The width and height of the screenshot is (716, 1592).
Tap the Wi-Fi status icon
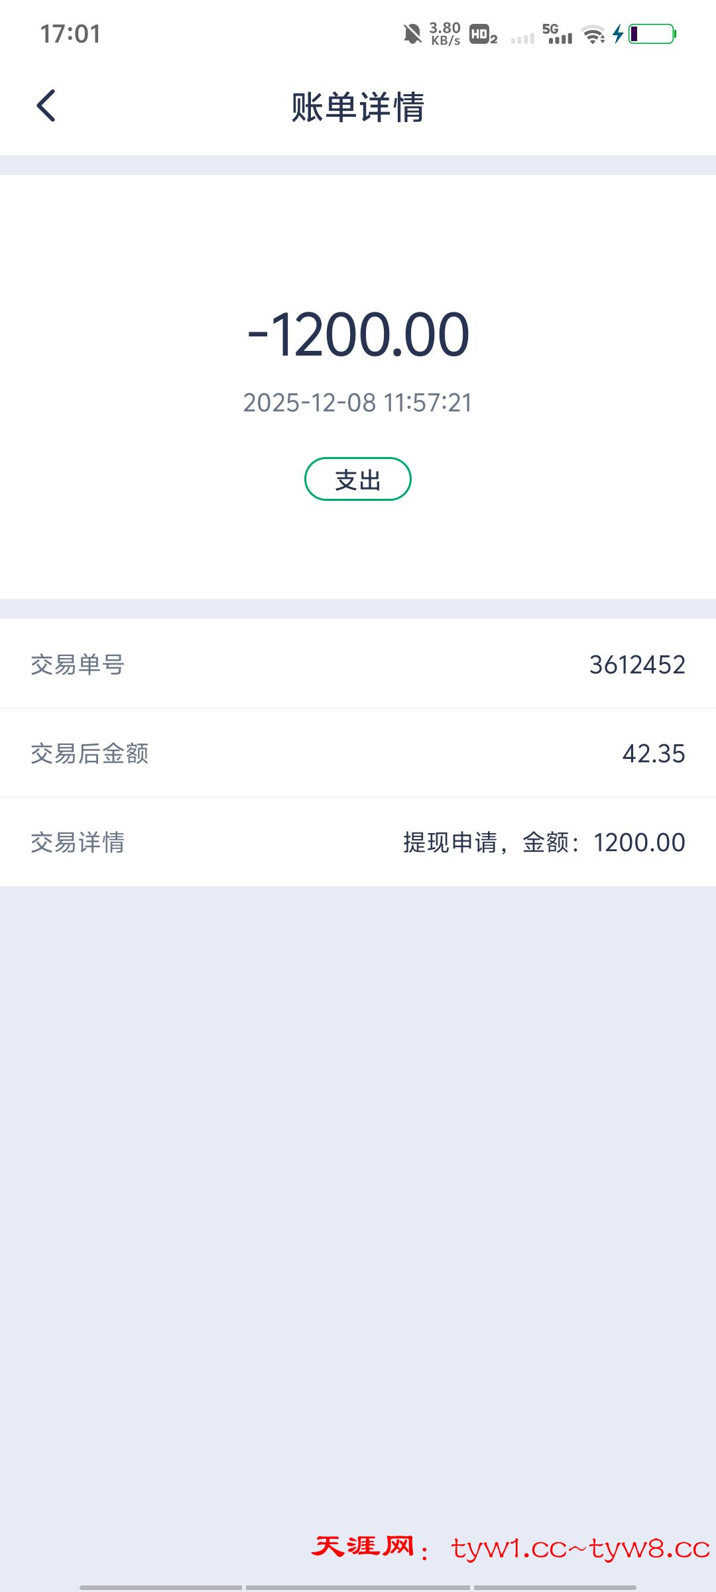[x=593, y=34]
